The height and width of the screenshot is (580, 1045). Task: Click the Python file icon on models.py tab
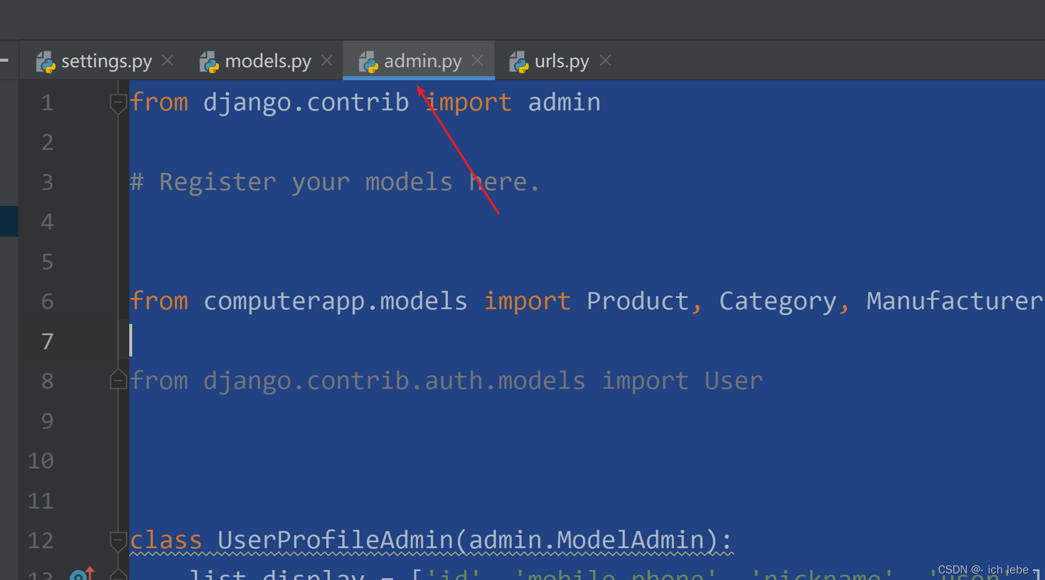point(209,62)
